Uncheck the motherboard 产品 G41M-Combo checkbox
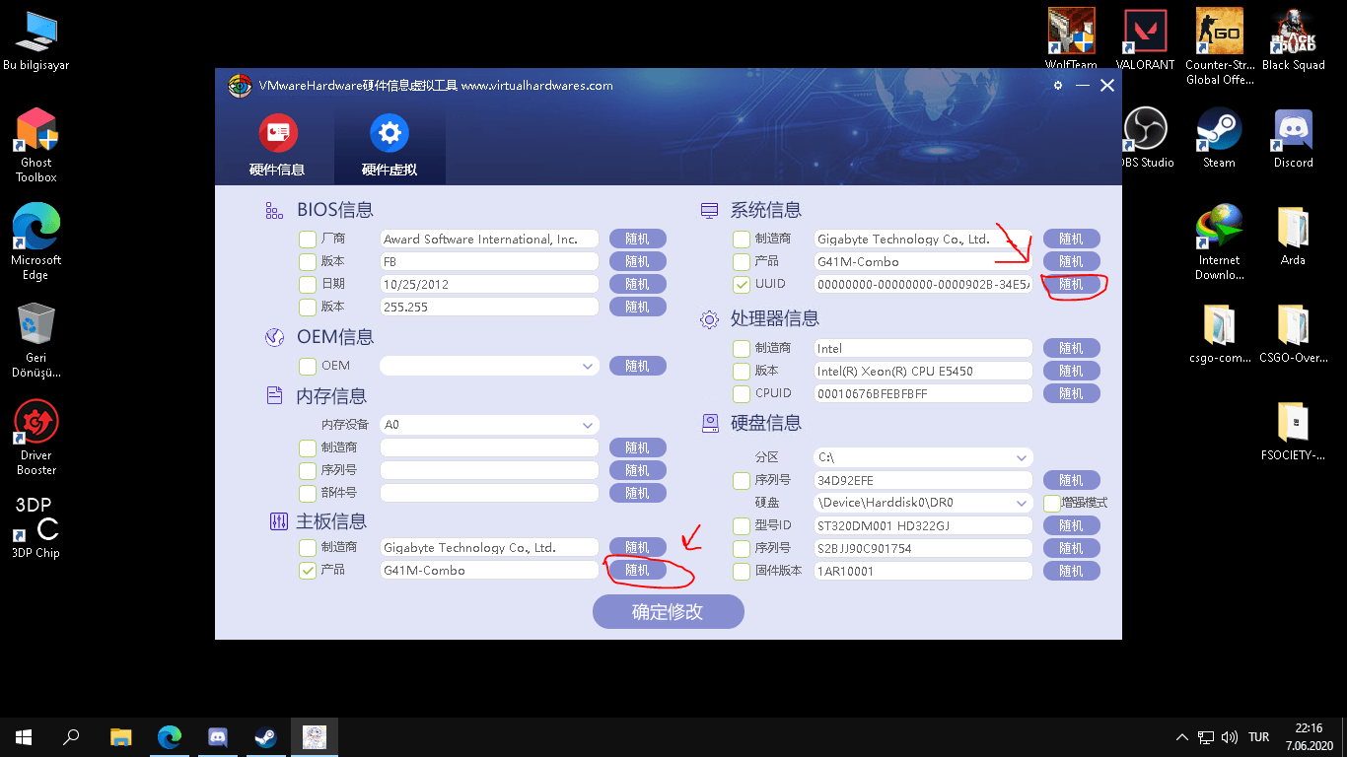 [308, 571]
